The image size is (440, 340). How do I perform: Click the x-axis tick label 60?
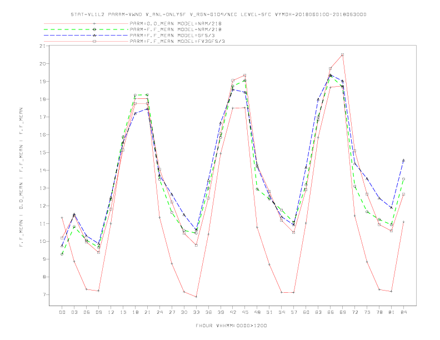306,312
